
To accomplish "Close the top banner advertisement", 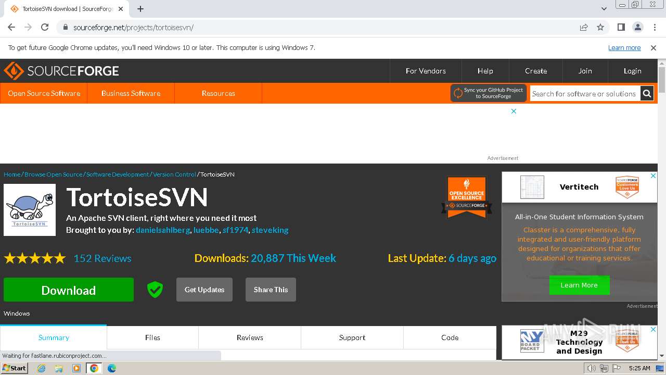I will (514, 111).
